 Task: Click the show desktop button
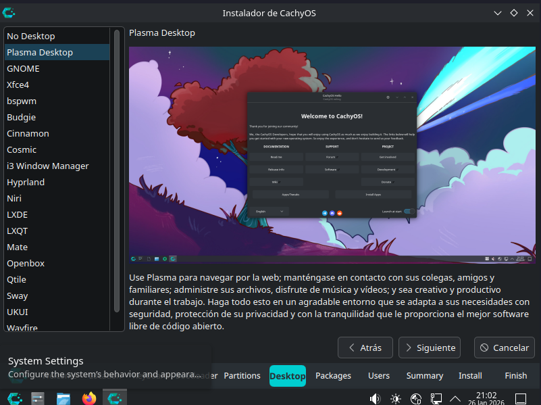[x=521, y=398]
